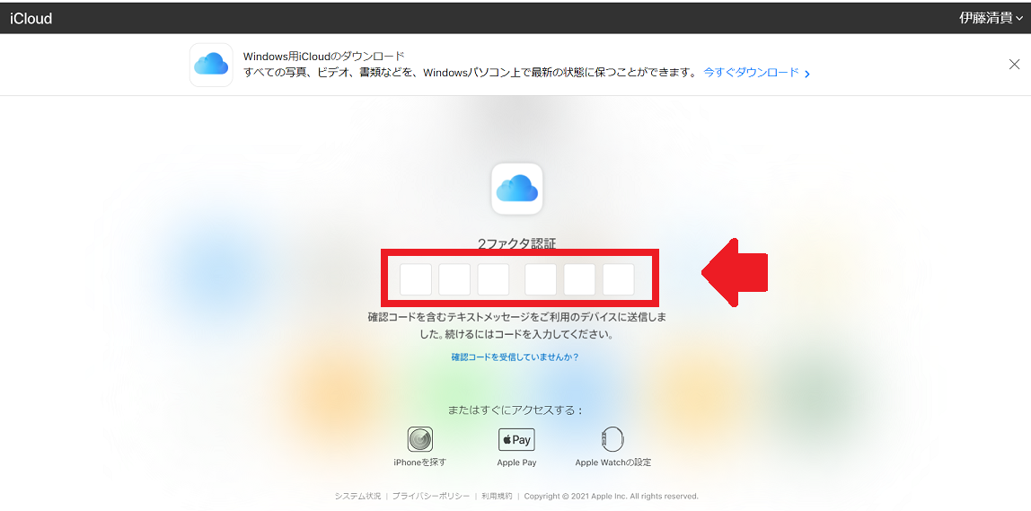This screenshot has height=511, width=1031.
Task: Click the iCloud logo in header
Action: click(31, 19)
